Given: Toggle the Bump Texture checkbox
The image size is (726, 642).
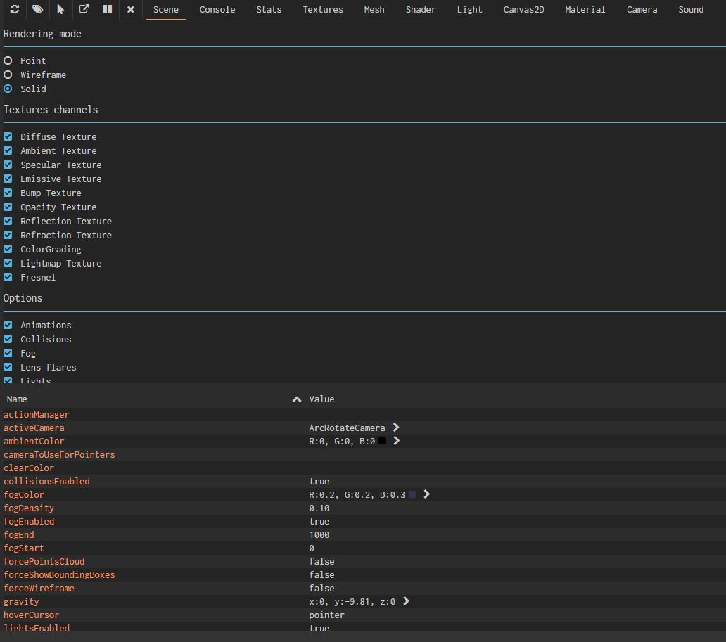Looking at the screenshot, I should 8,193.
